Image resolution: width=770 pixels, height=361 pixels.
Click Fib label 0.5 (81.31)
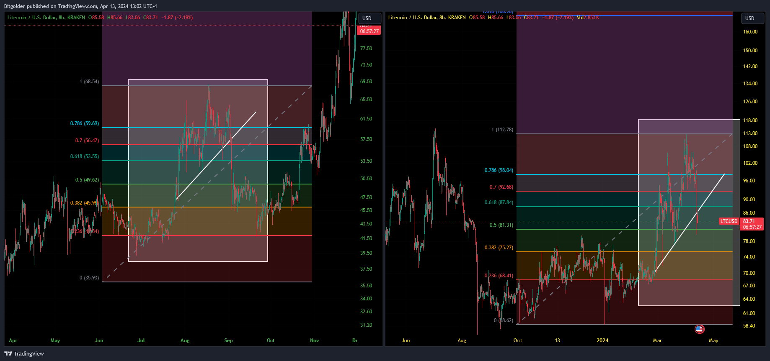point(501,225)
